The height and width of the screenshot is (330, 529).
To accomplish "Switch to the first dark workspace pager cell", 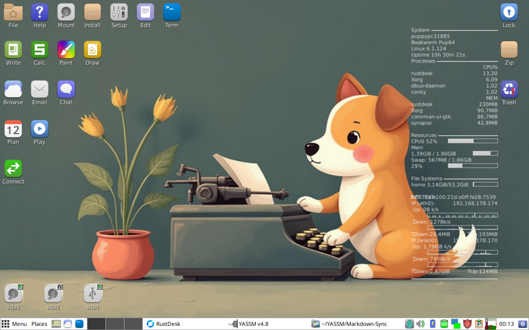I will [96, 324].
